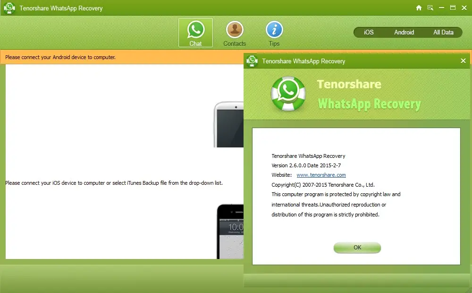Click the 'Please connect your Android device' notice
Image resolution: width=472 pixels, height=293 pixels.
(60, 57)
